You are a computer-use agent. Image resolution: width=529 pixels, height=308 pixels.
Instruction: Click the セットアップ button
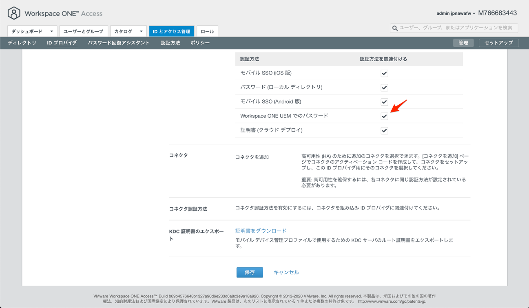(x=498, y=43)
